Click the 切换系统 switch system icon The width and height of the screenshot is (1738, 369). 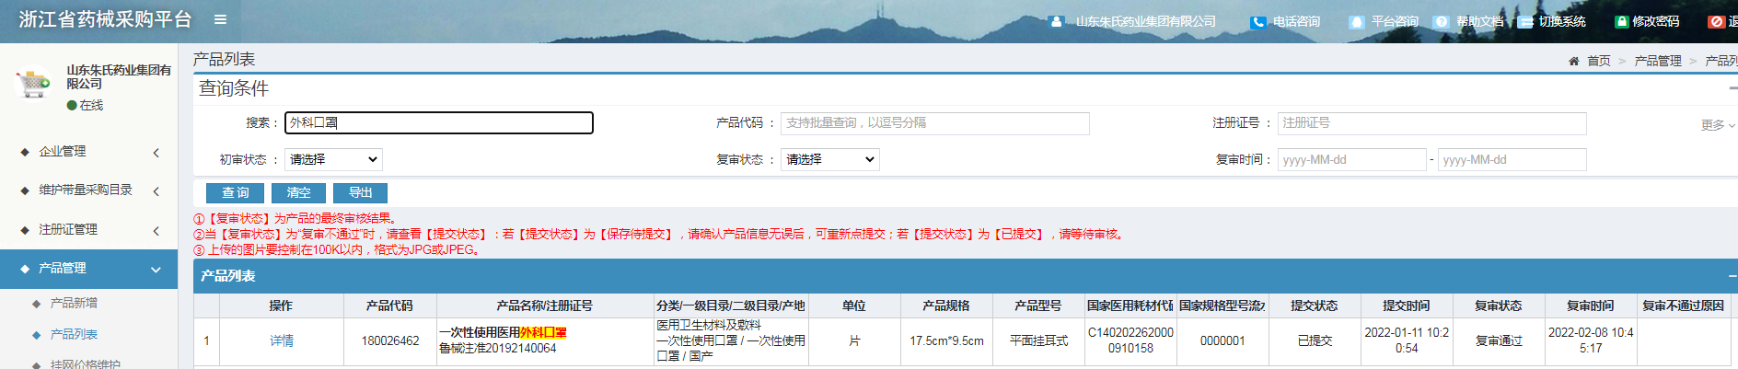[1525, 22]
